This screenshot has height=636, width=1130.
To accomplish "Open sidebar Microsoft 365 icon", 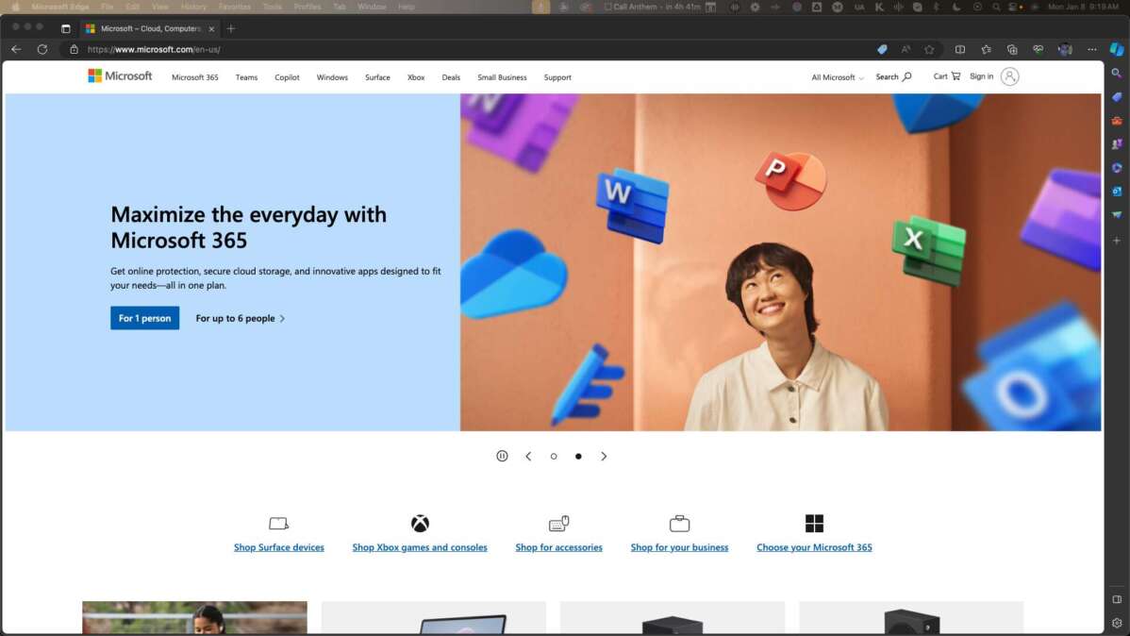I will coord(1116,168).
